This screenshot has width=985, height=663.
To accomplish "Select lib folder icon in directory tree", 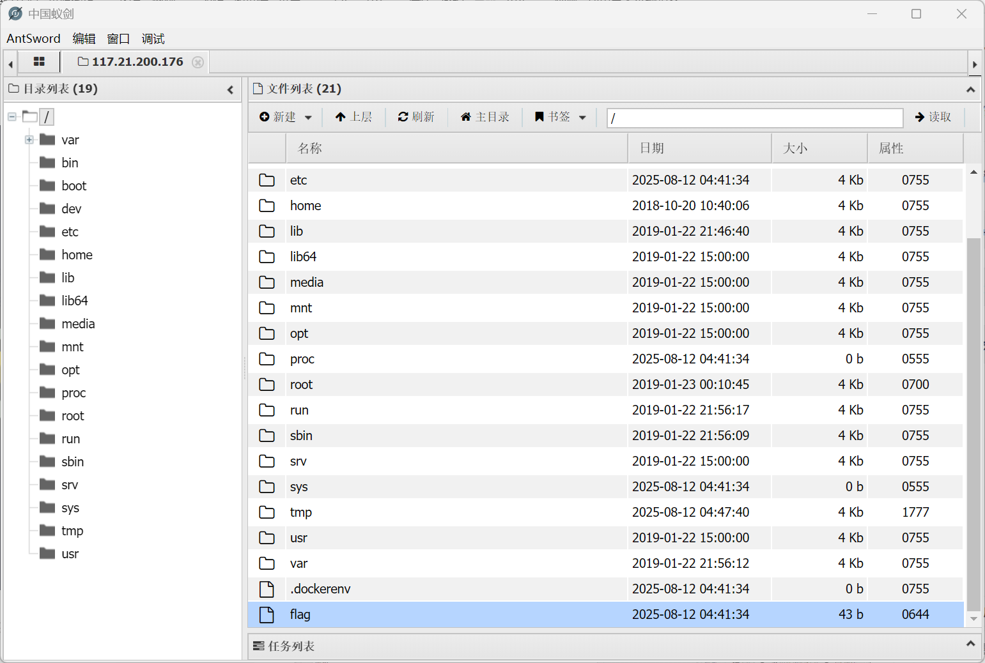I will click(x=47, y=277).
